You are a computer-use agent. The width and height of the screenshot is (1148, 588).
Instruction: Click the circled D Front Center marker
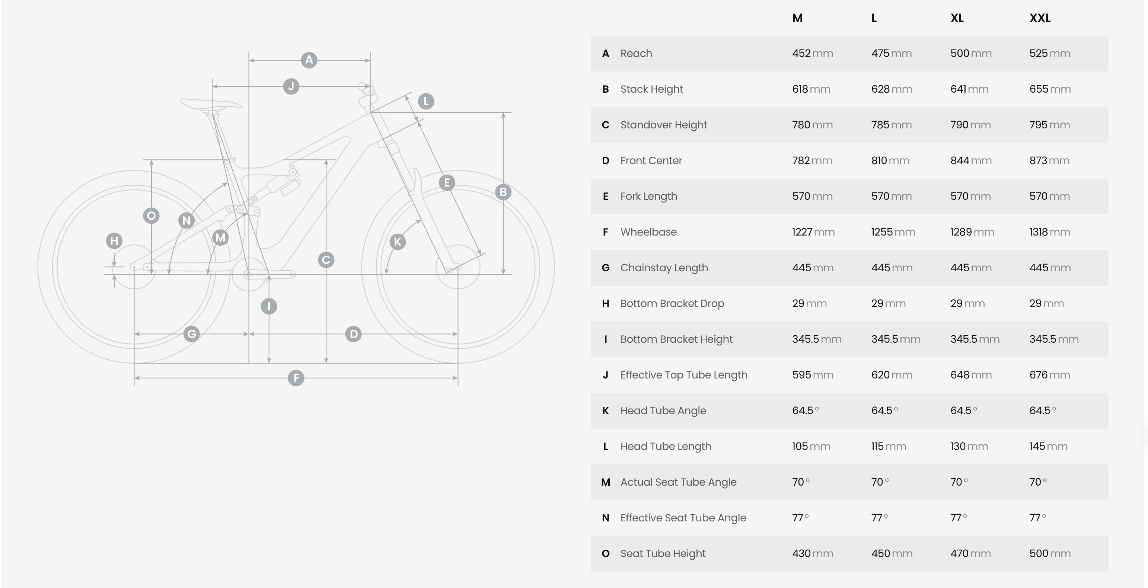[x=353, y=334]
